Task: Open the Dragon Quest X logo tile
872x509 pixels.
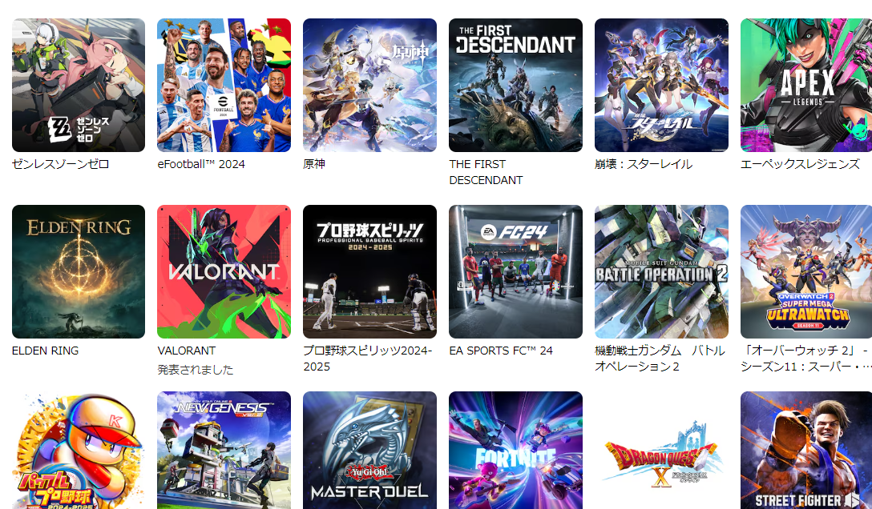Action: 661,450
